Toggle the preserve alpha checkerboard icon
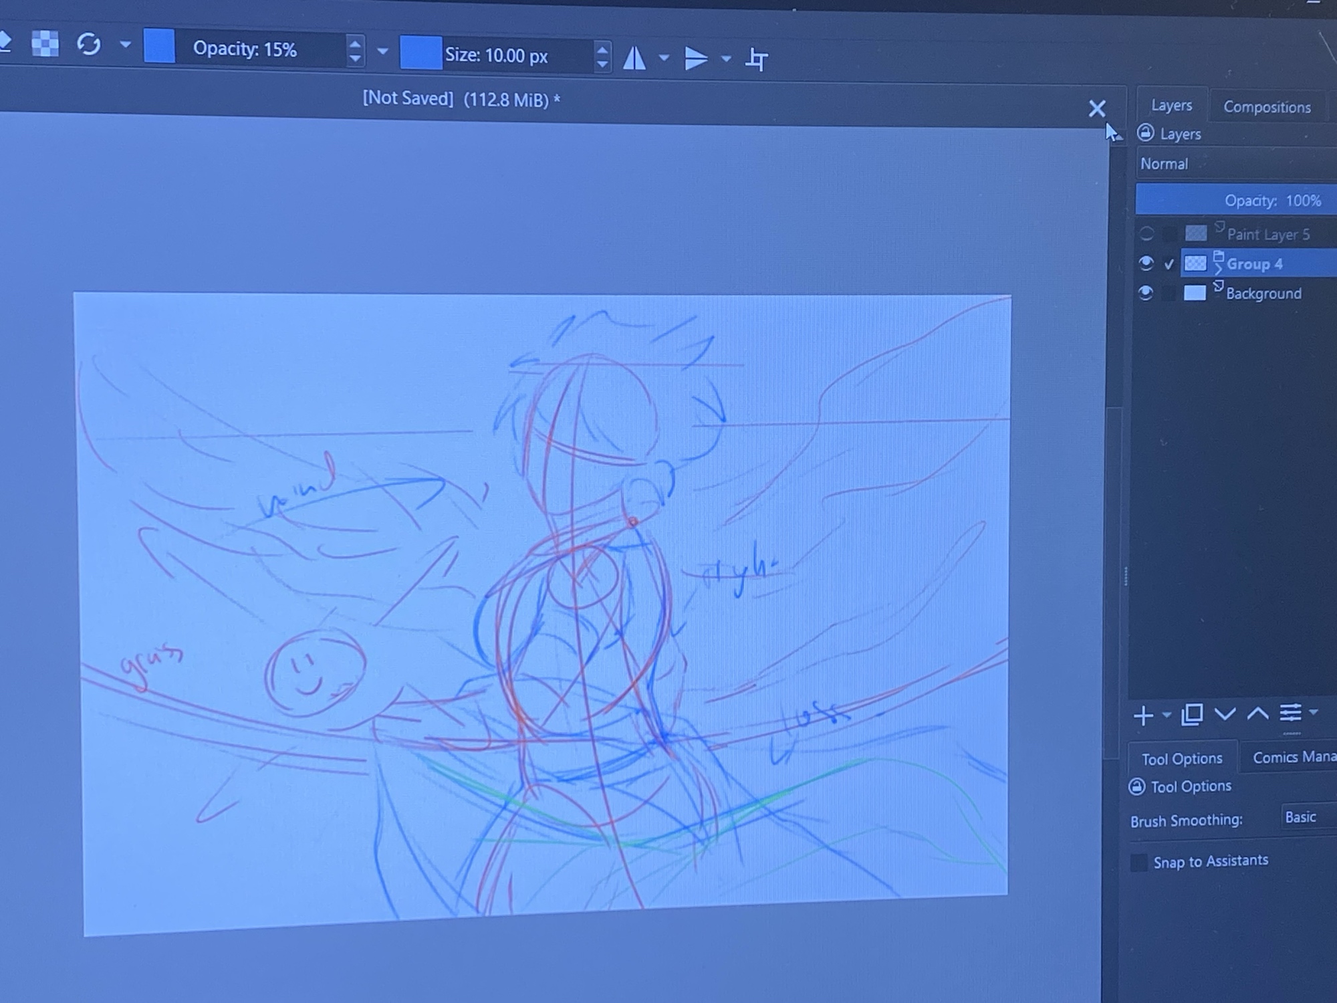 pyautogui.click(x=45, y=44)
